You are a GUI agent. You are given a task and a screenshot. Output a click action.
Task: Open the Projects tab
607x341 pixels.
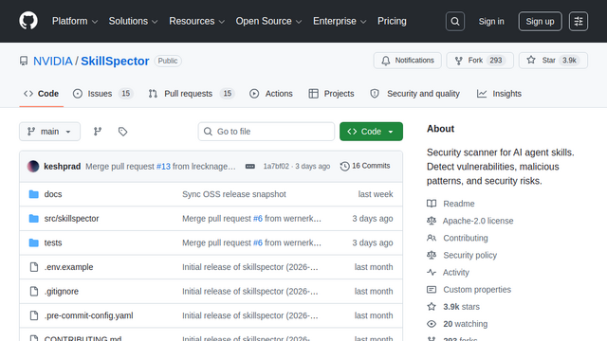tap(331, 94)
